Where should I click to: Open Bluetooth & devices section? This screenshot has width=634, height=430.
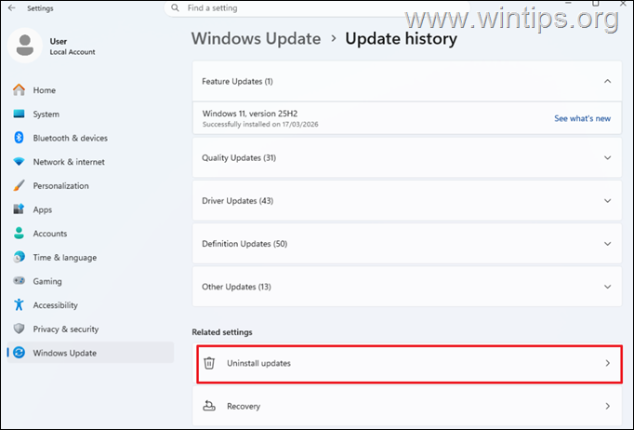tap(90, 138)
